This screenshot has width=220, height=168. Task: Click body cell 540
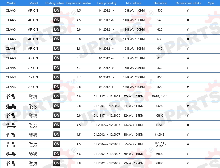(x=160, y=20)
